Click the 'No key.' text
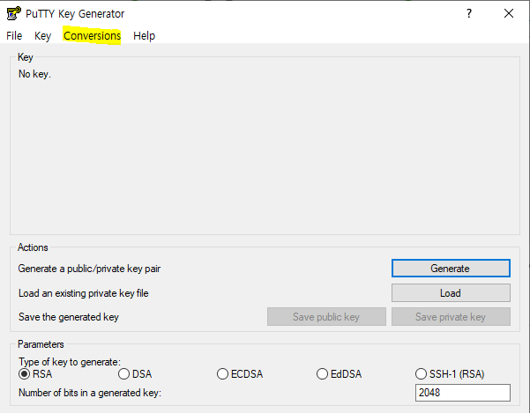The width and height of the screenshot is (530, 413). (34, 74)
